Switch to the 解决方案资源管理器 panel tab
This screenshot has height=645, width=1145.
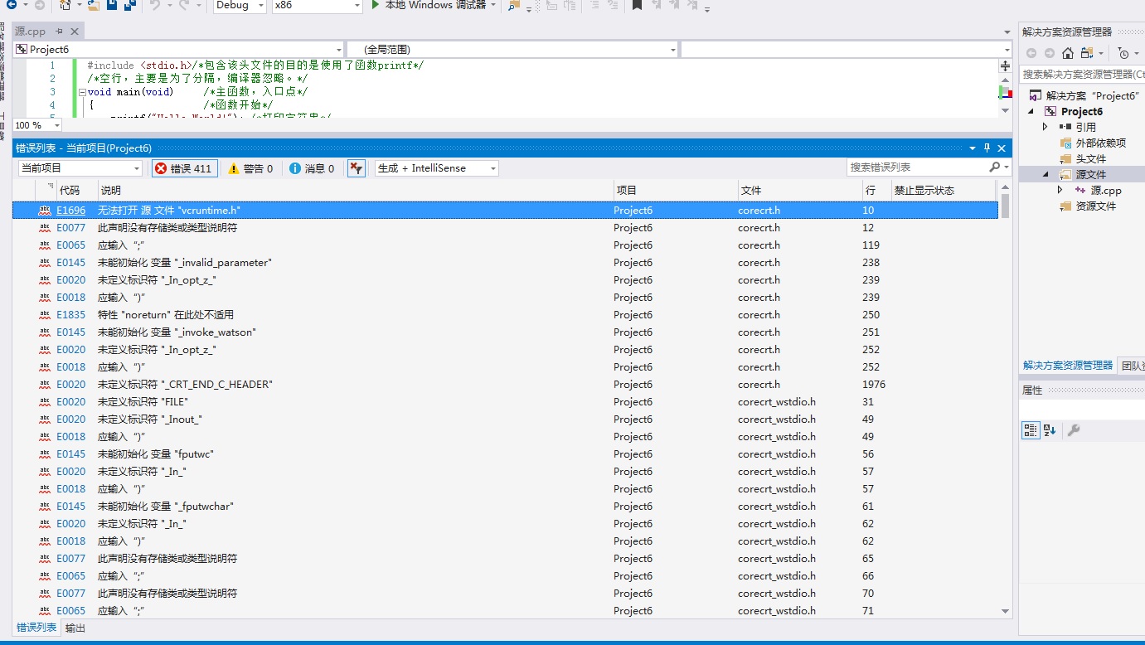point(1068,365)
